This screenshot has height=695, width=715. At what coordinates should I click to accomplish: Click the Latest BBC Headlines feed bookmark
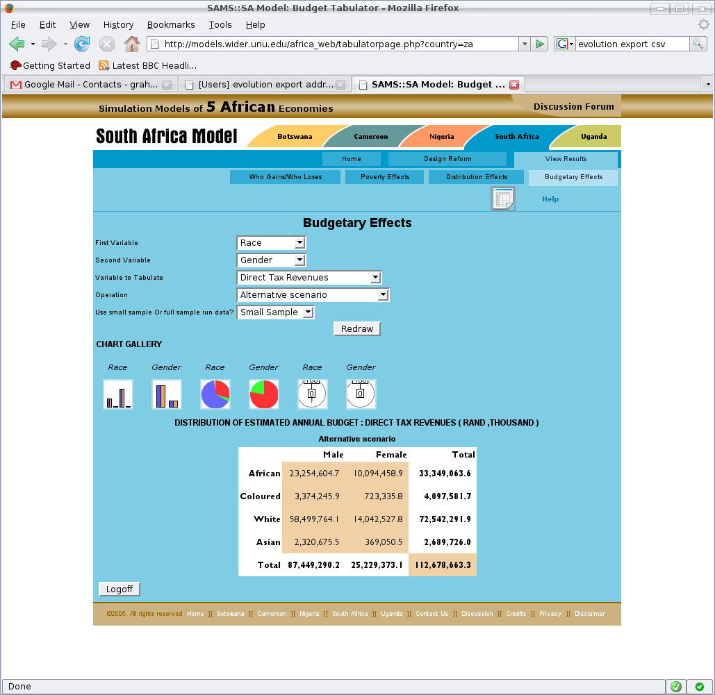(x=147, y=65)
